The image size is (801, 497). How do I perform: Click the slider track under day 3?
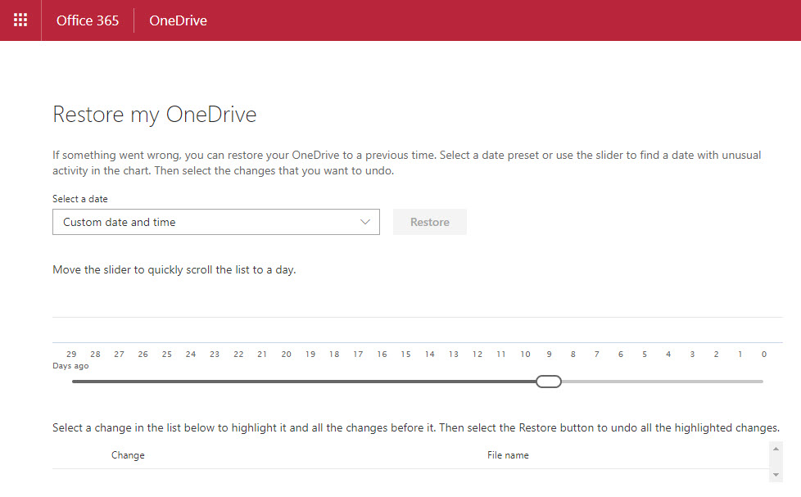692,382
